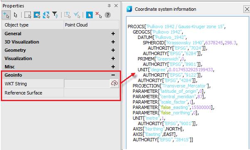The height and width of the screenshot is (150, 250).
Task: Collapse the Geoinfo section
Action: [x=113, y=75]
